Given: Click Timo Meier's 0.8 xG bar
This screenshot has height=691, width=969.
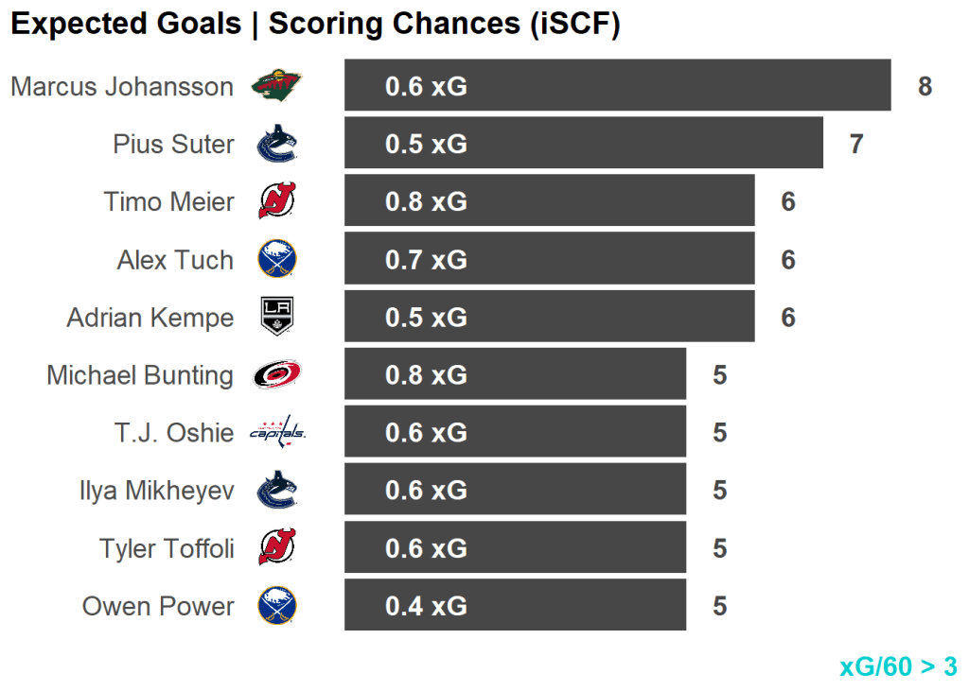Looking at the screenshot, I should point(549,201).
